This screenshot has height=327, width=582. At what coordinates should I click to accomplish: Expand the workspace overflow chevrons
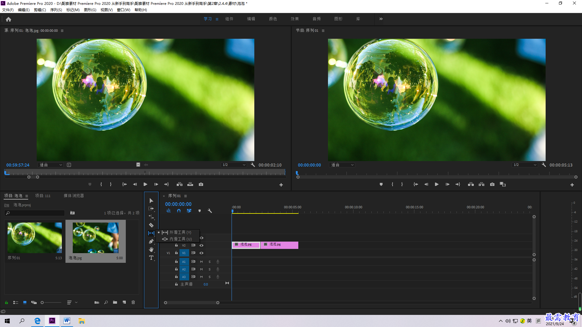pyautogui.click(x=381, y=19)
